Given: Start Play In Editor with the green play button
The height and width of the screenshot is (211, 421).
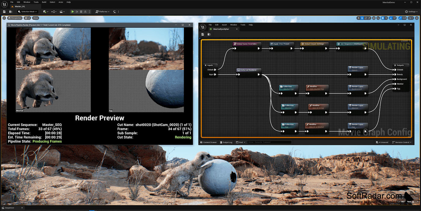Looking at the screenshot, I should pyautogui.click(x=72, y=11).
